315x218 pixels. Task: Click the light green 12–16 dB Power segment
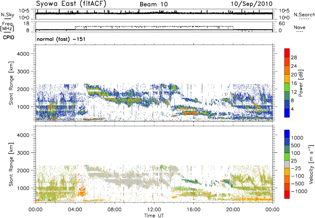(287, 87)
